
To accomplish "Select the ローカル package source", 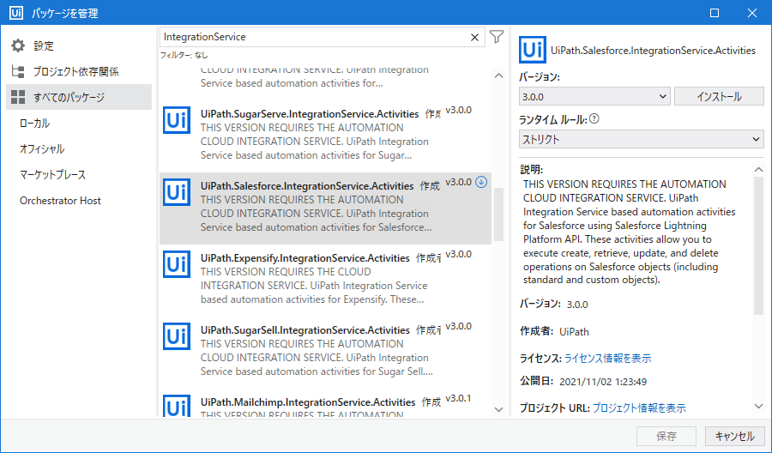I will coord(34,123).
